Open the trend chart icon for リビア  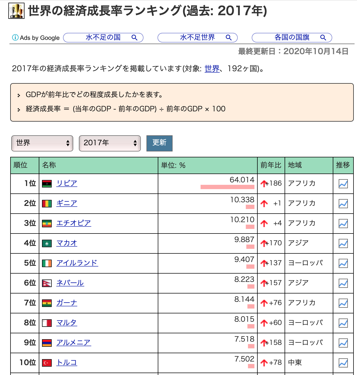(343, 183)
